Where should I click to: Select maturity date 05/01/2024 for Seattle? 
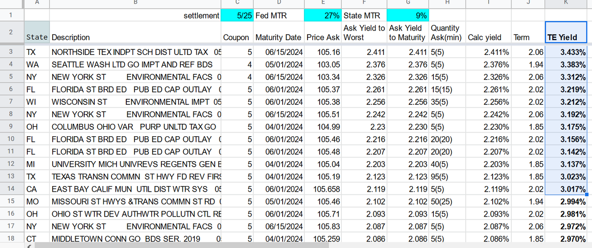tap(278, 65)
